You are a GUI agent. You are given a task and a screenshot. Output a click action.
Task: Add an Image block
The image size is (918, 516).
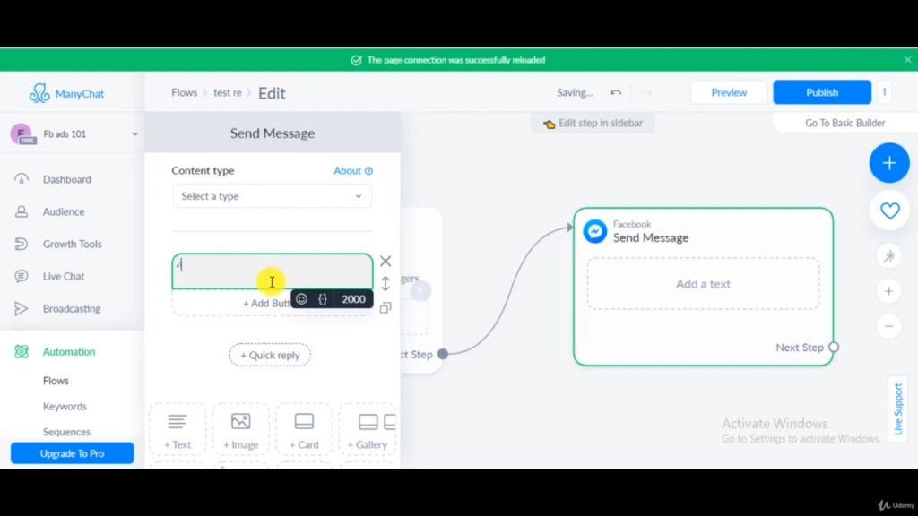point(240,430)
